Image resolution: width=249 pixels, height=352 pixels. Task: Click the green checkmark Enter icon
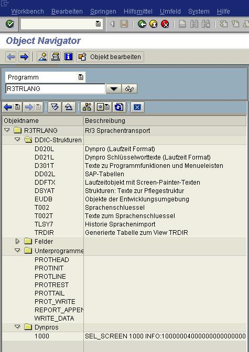9,24
